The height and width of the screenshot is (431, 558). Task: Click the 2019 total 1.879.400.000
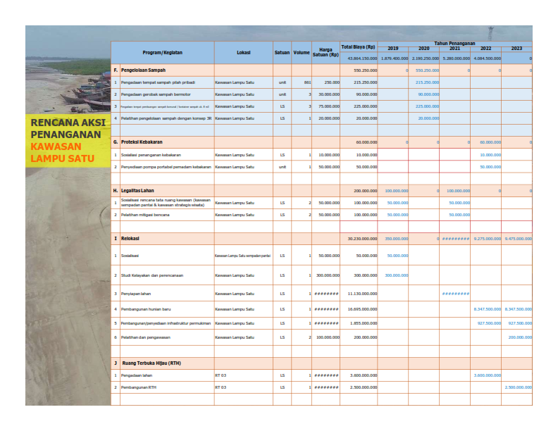click(395, 58)
